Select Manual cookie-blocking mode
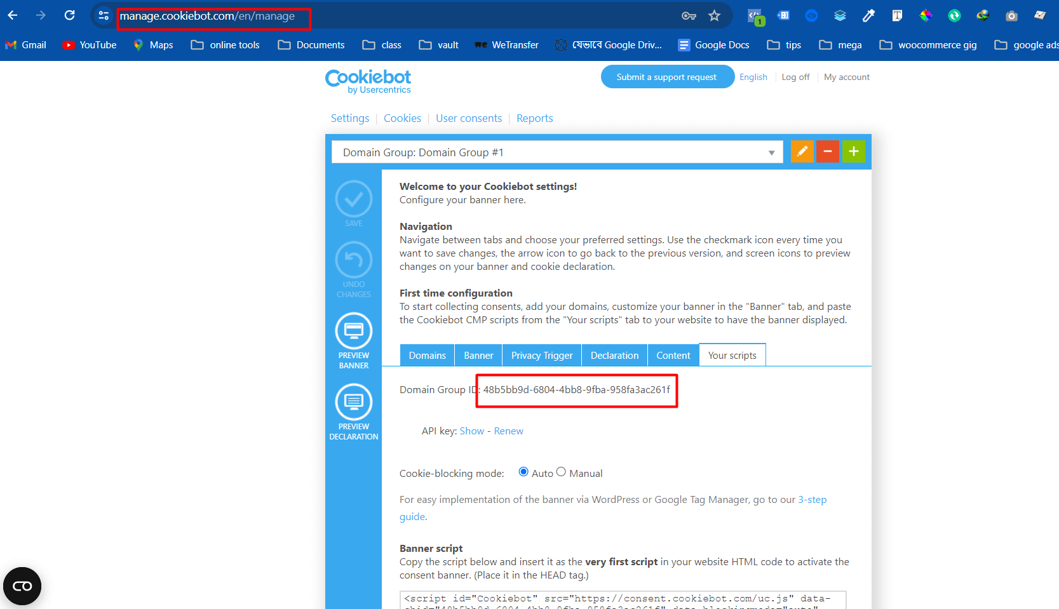This screenshot has width=1059, height=609. [x=561, y=472]
